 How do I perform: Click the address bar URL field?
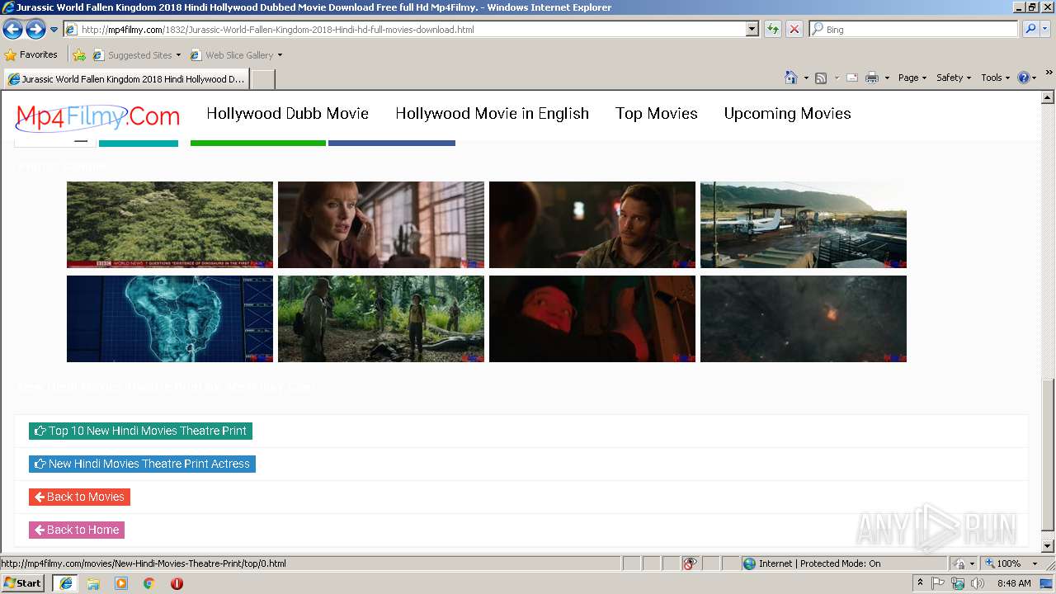tap(404, 30)
